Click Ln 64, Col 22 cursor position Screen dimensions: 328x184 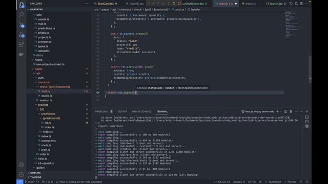(222, 182)
